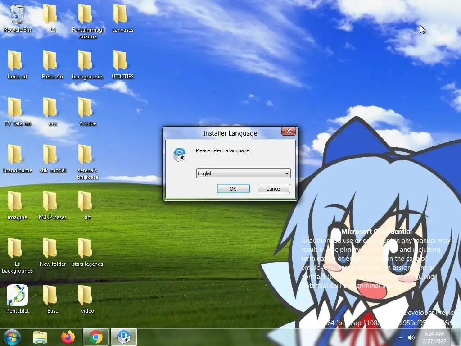Click the Show desktop strip

(x=456, y=337)
